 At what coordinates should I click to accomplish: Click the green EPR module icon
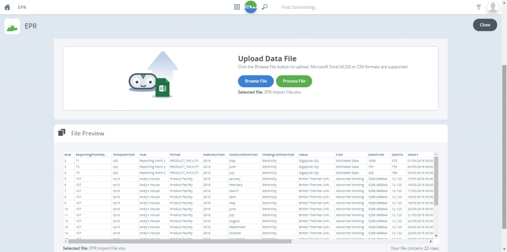tap(12, 26)
